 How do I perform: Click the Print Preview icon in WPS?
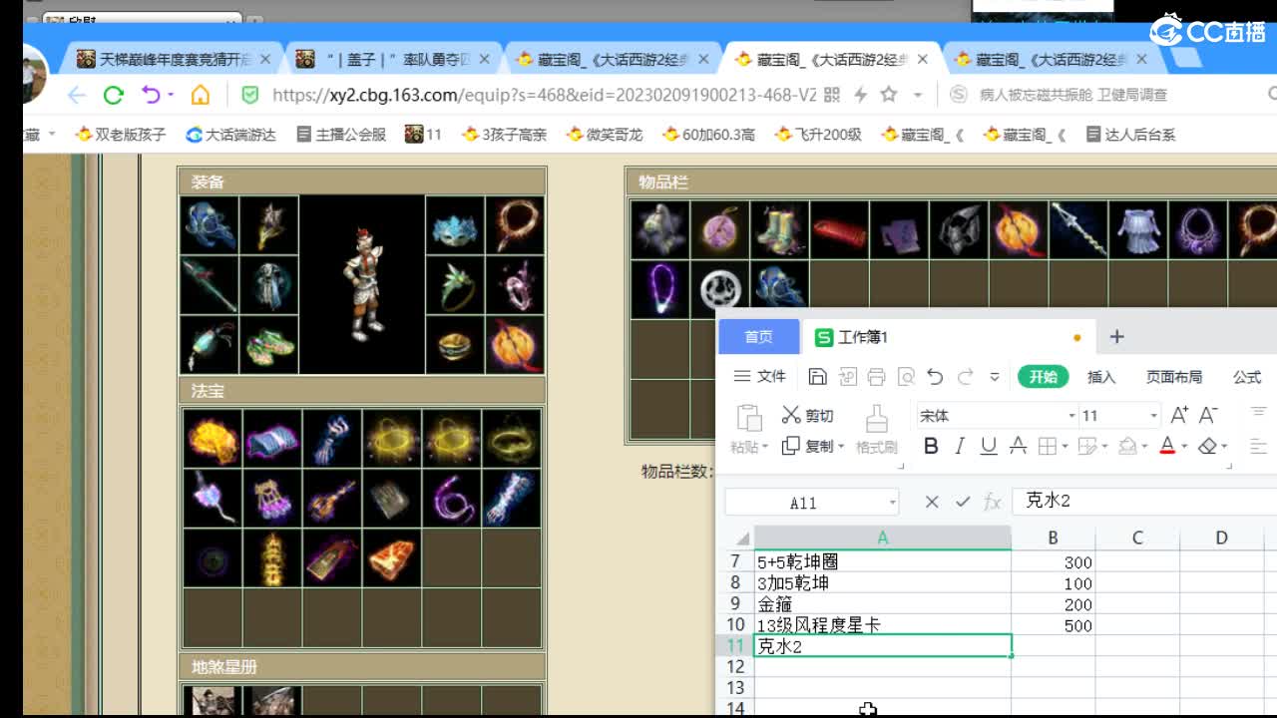[x=906, y=377]
